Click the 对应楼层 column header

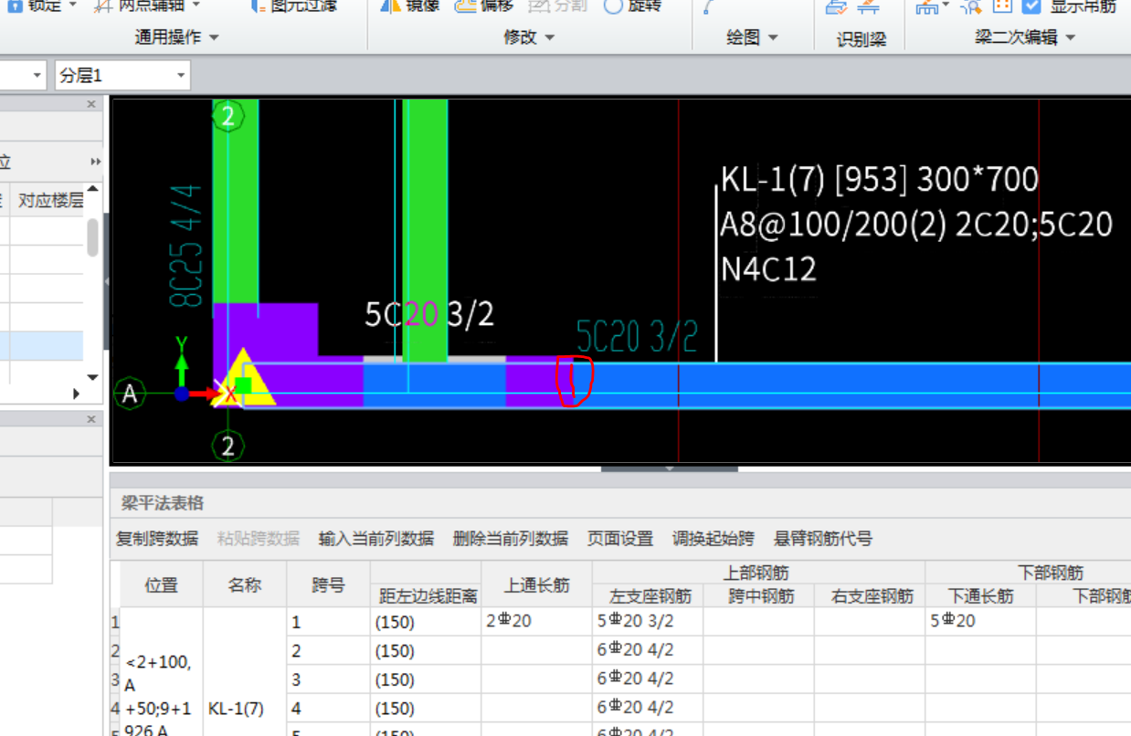point(50,200)
